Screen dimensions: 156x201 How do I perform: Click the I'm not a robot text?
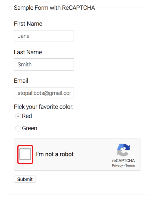pos(55,154)
